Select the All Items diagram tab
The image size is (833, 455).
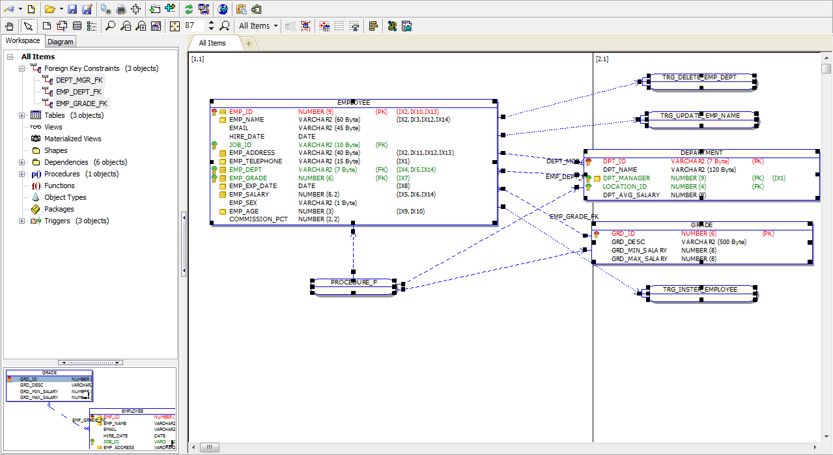point(212,43)
